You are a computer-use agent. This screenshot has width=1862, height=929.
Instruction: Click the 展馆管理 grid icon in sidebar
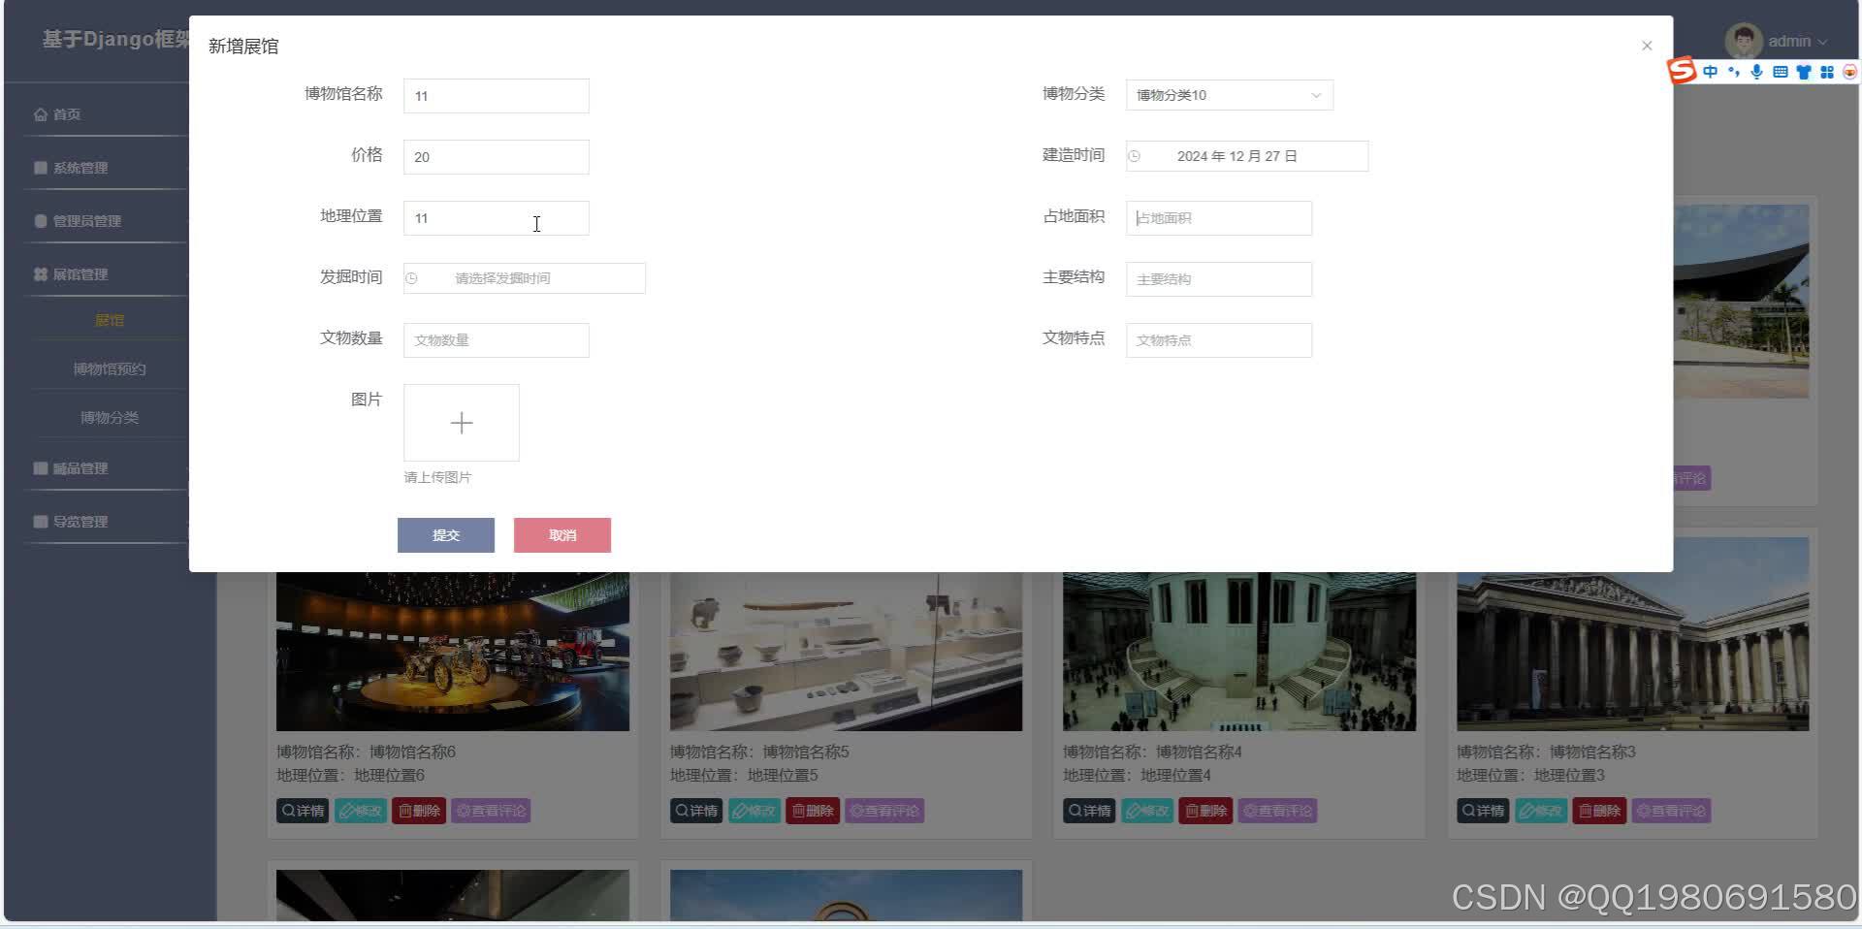pyautogui.click(x=41, y=273)
